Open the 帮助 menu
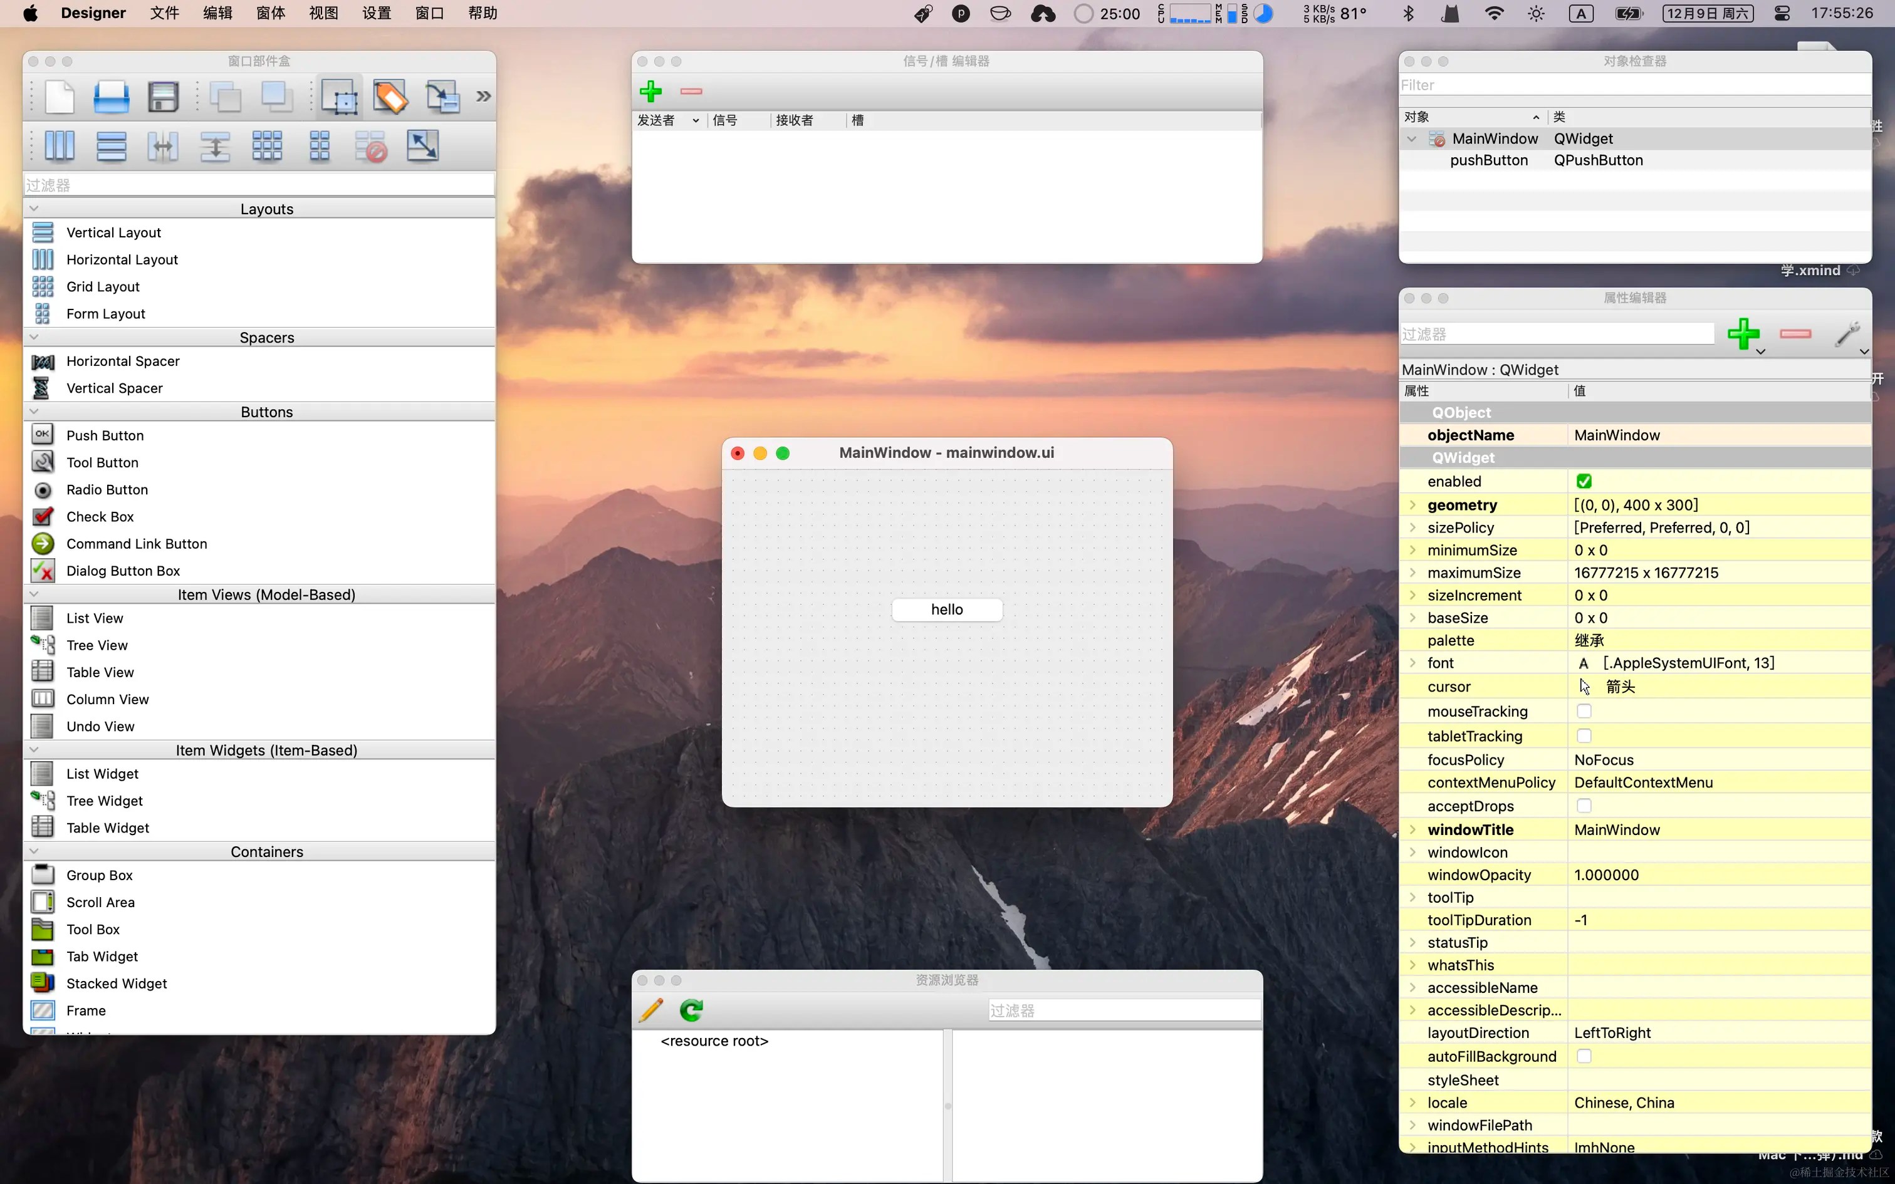The width and height of the screenshot is (1895, 1184). tap(483, 13)
